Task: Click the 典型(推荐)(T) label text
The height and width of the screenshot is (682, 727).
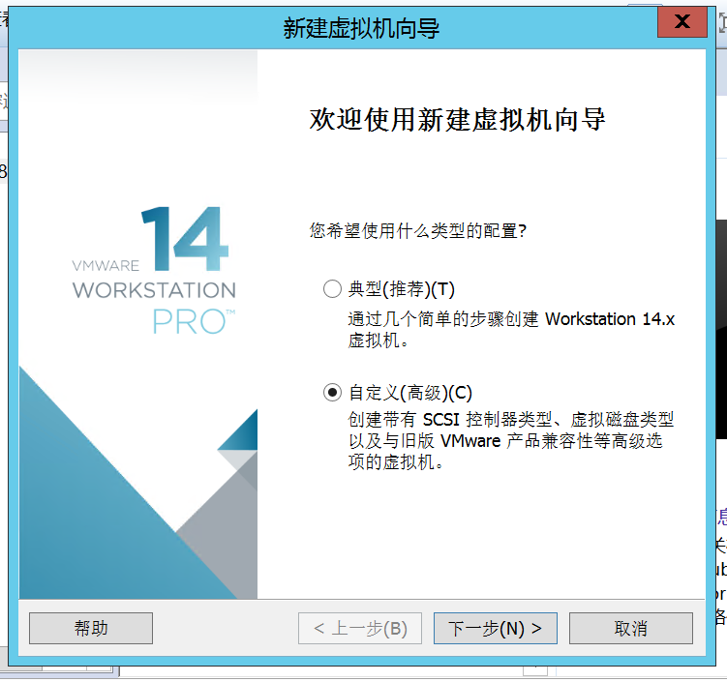Action: 401,289
